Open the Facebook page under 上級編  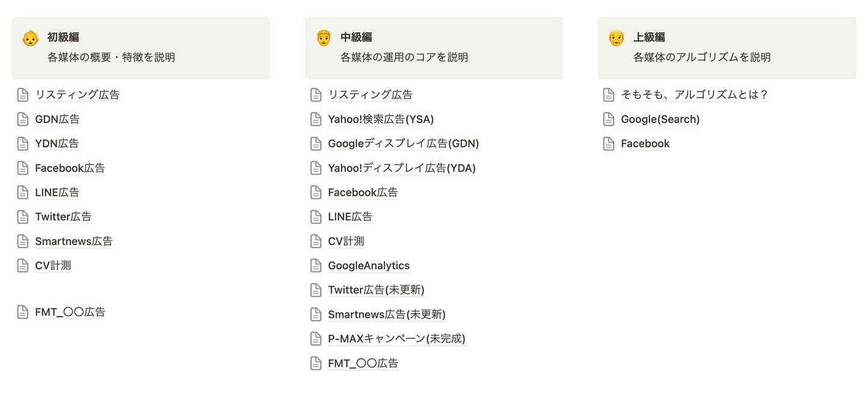click(645, 143)
